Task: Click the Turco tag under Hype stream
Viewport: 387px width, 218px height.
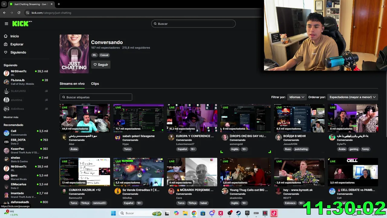Action: pos(128,149)
